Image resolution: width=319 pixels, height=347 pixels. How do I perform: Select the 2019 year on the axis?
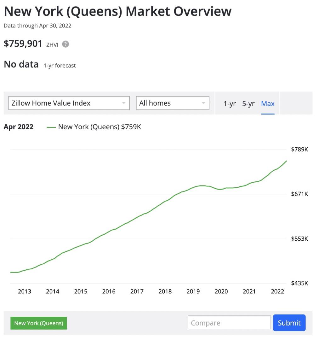coord(193,291)
